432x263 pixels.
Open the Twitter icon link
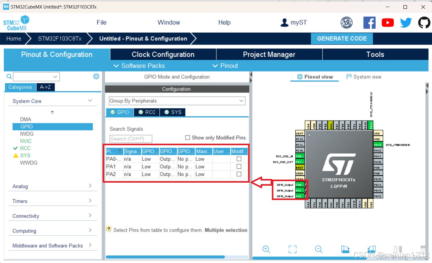(406, 23)
